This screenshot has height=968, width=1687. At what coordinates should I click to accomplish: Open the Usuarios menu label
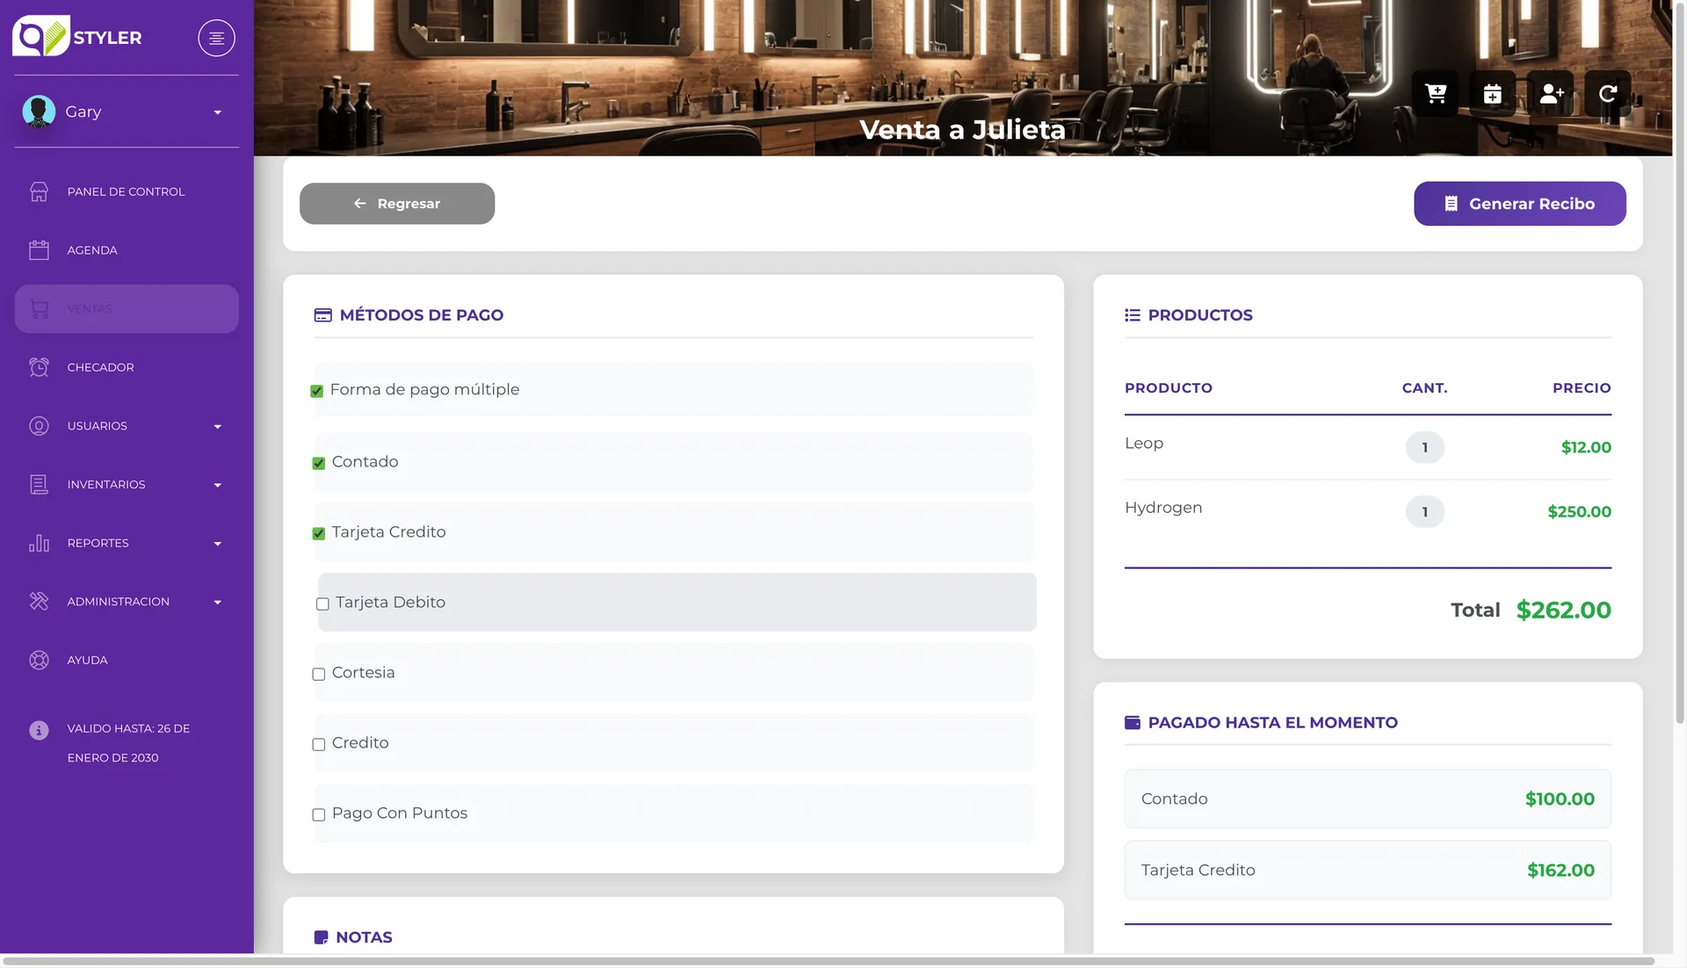(x=98, y=426)
